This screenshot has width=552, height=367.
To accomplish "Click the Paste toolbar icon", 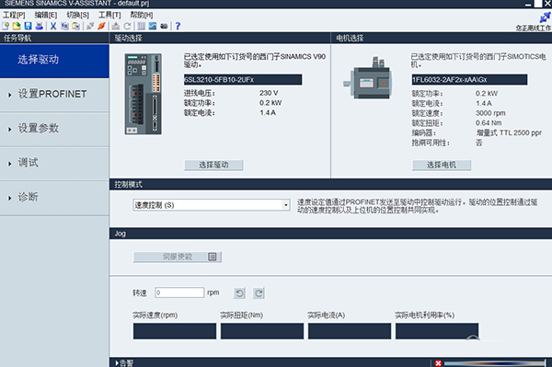I will pos(75,26).
